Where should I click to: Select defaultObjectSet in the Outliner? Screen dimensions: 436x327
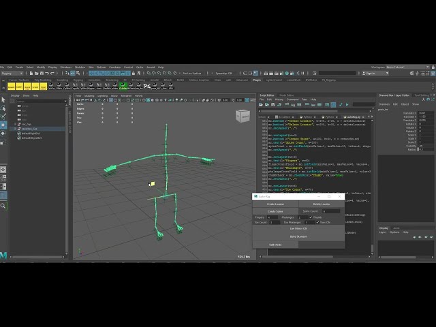32,138
